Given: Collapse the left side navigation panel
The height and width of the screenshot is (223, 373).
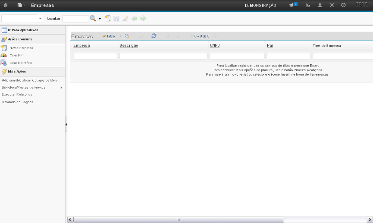Looking at the screenshot, I should point(66,125).
